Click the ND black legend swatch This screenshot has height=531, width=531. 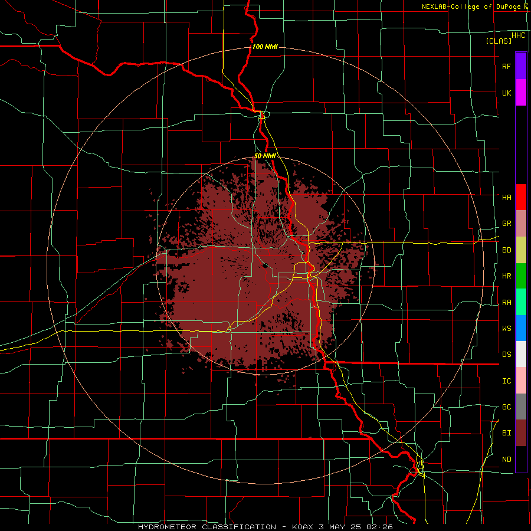(x=521, y=459)
